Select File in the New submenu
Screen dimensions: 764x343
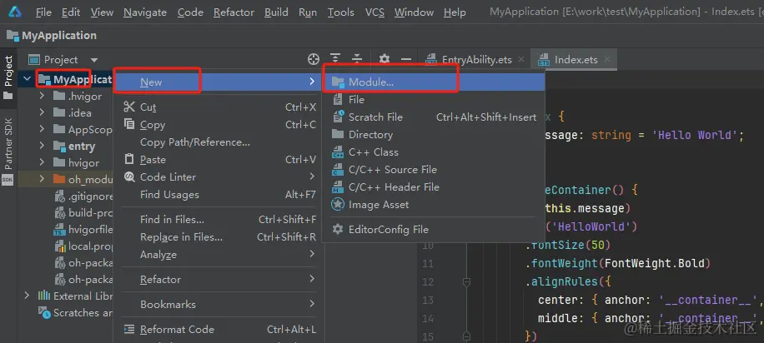(434, 99)
